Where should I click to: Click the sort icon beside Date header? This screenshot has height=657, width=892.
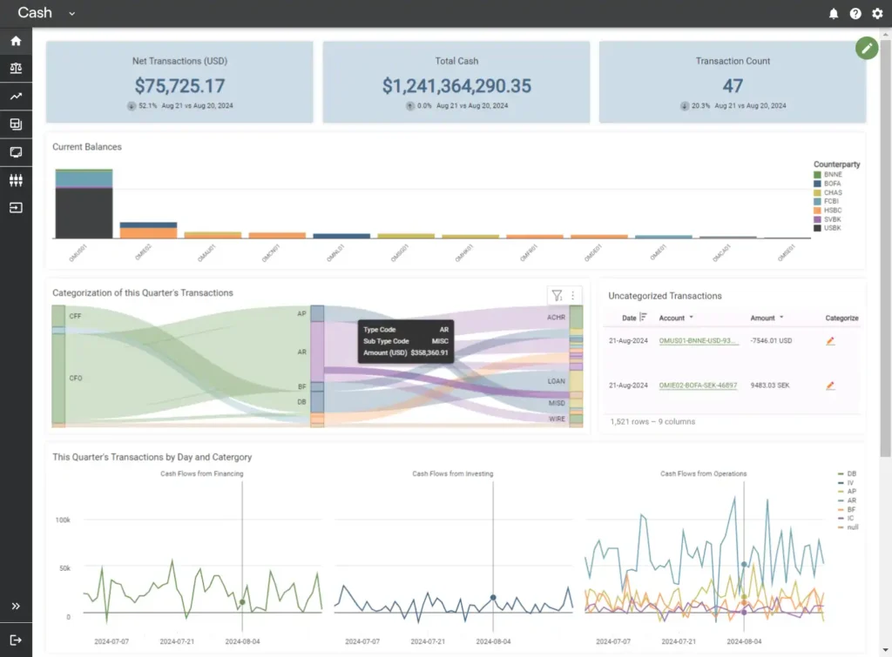(644, 317)
